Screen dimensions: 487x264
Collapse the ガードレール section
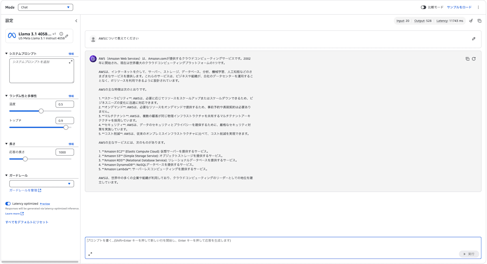(x=6, y=176)
